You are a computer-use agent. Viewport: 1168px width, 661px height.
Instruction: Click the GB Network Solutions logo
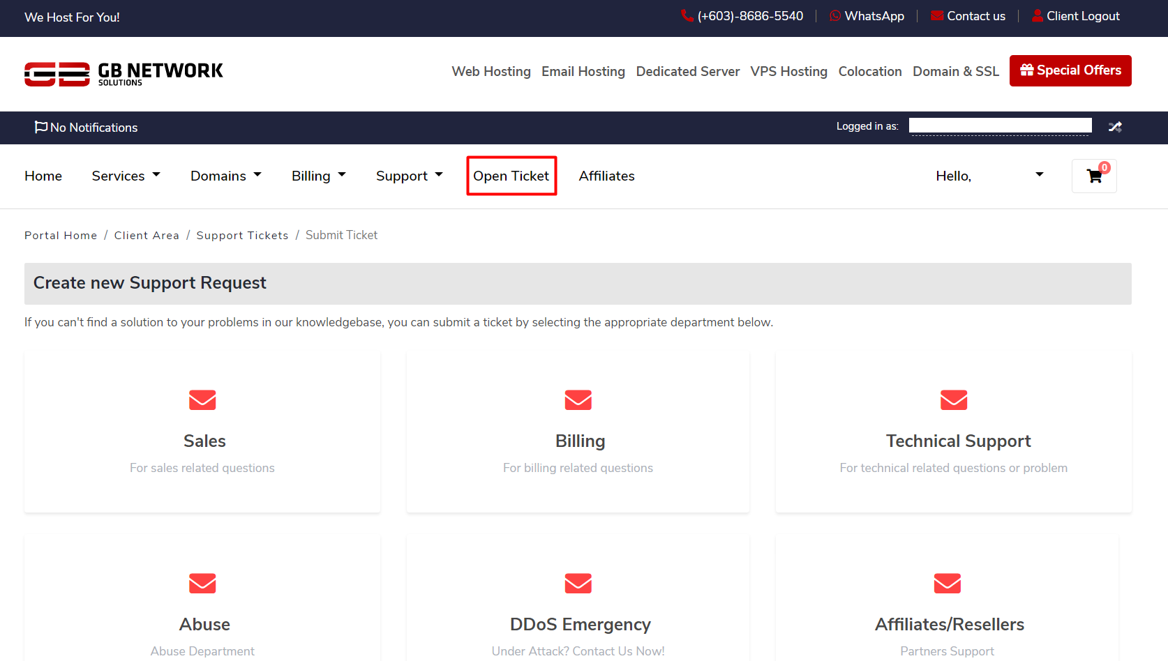[123, 73]
